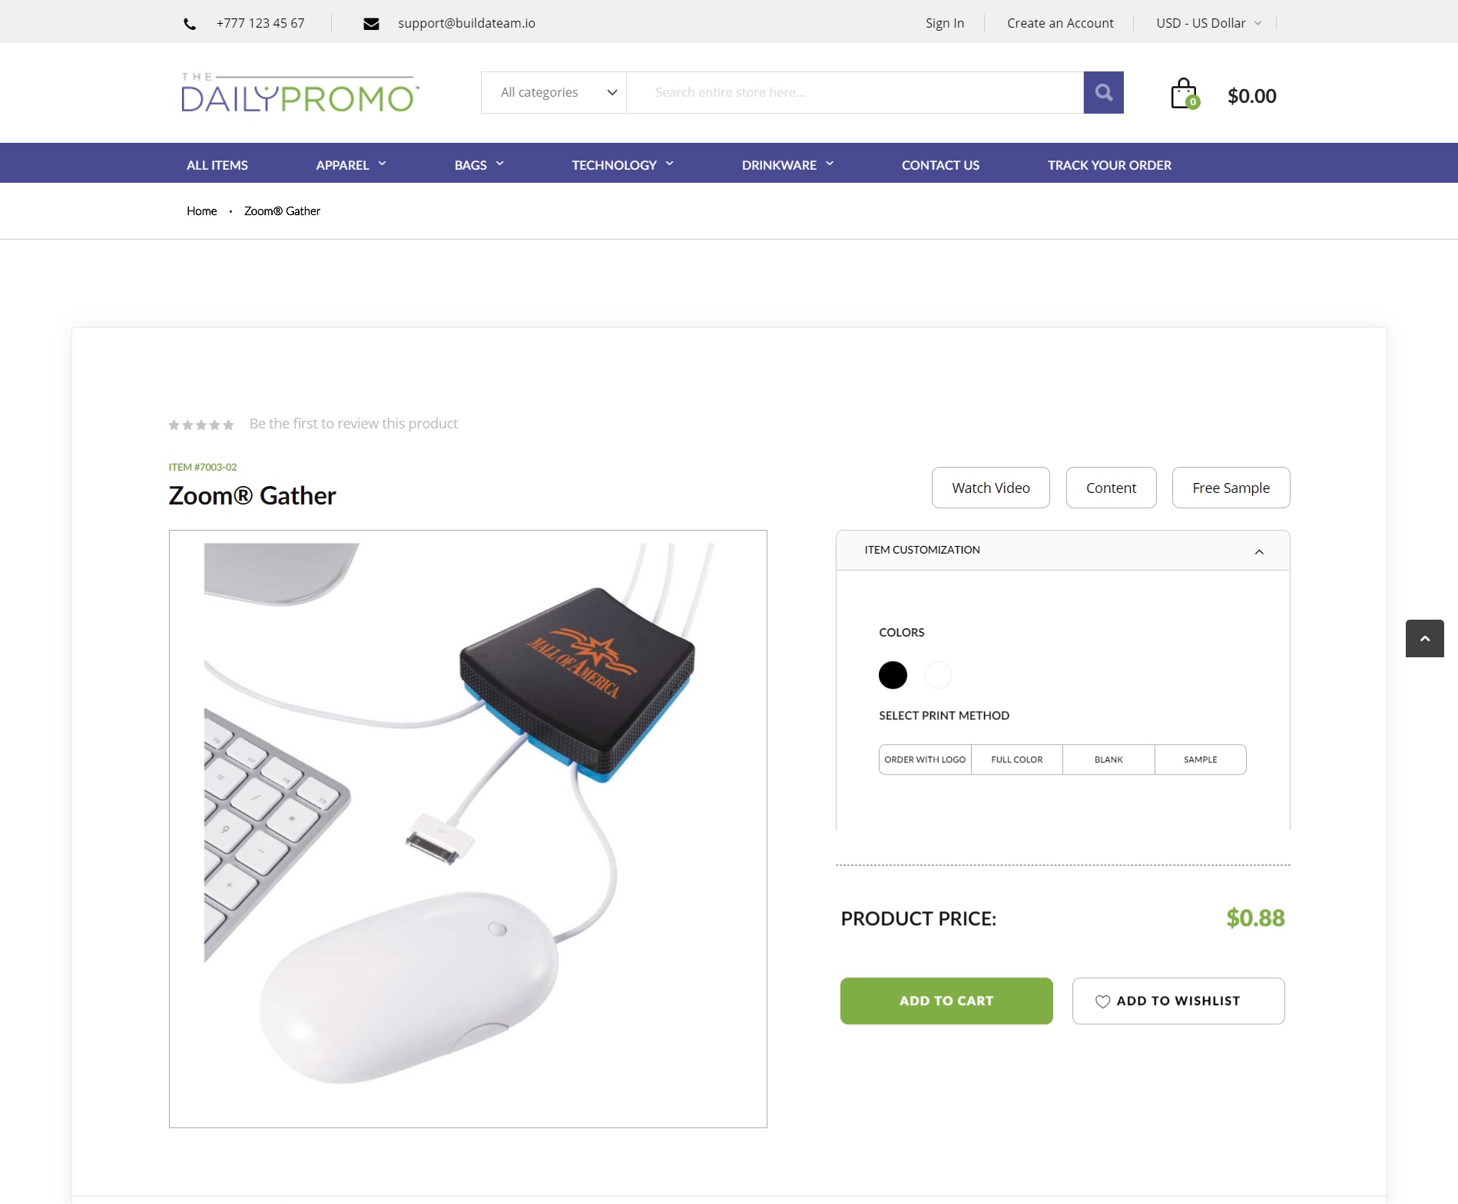This screenshot has width=1458, height=1204.
Task: Click the Daily Promo logo
Action: pos(300,93)
